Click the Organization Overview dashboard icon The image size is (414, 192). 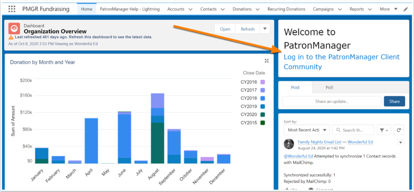pos(14,29)
